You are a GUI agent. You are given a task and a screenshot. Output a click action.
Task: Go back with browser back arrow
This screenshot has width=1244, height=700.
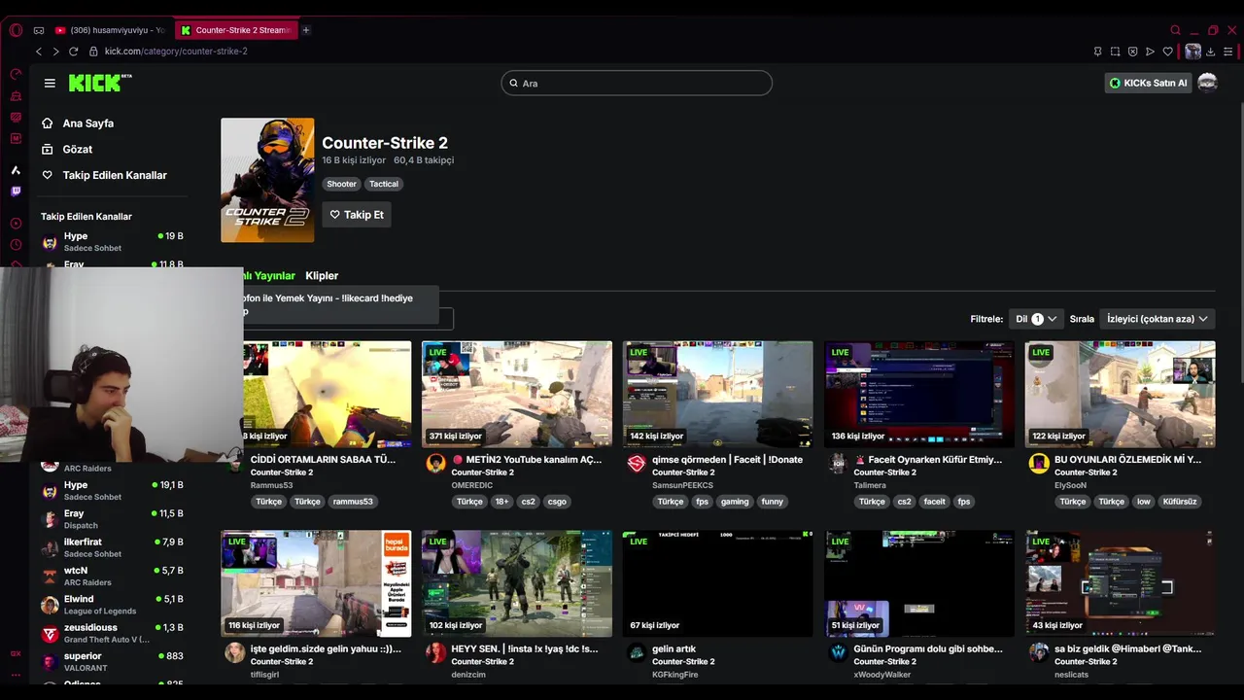pyautogui.click(x=39, y=52)
